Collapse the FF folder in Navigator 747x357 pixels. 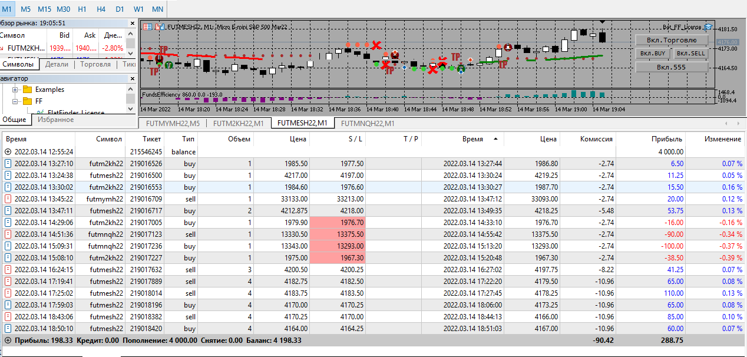coord(15,101)
